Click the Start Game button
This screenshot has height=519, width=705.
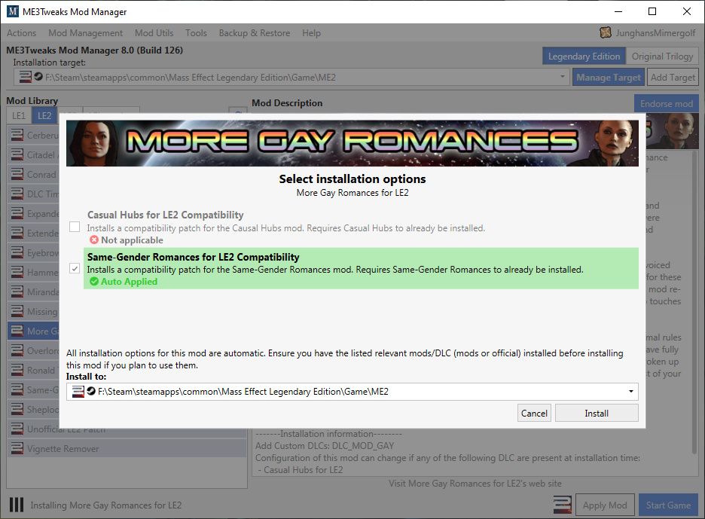click(x=668, y=505)
